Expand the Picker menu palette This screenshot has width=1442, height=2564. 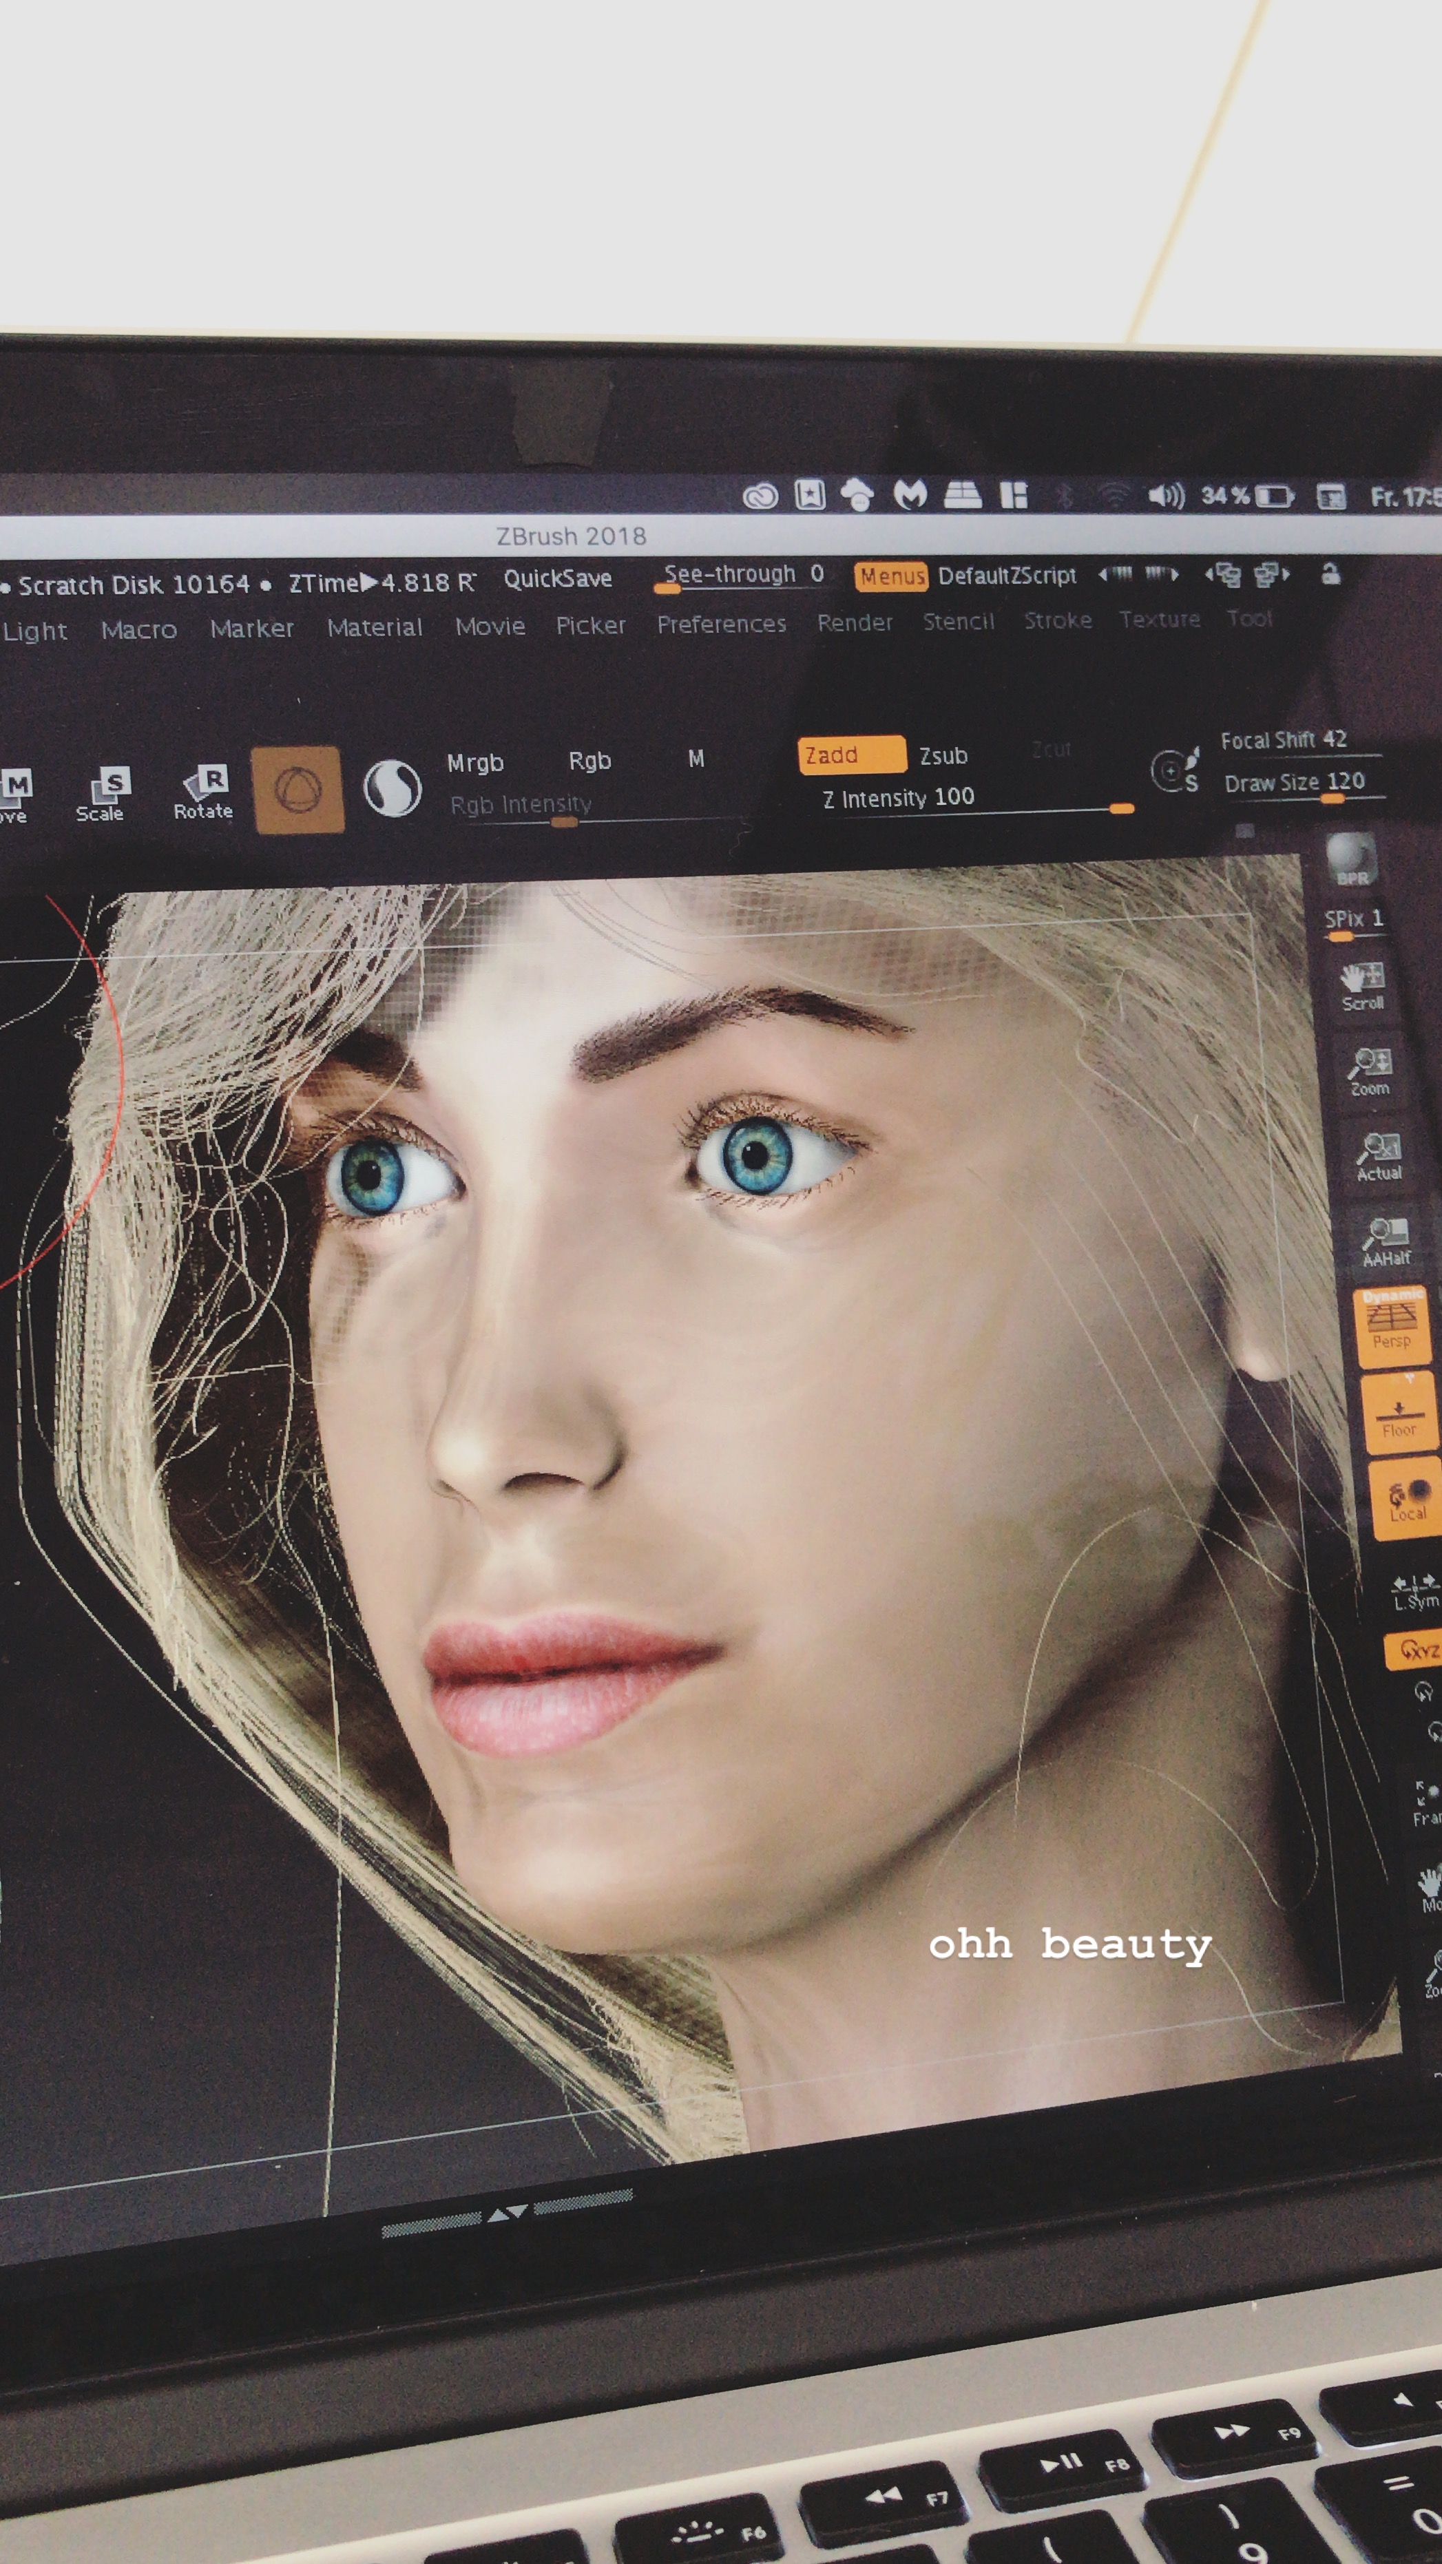[591, 625]
